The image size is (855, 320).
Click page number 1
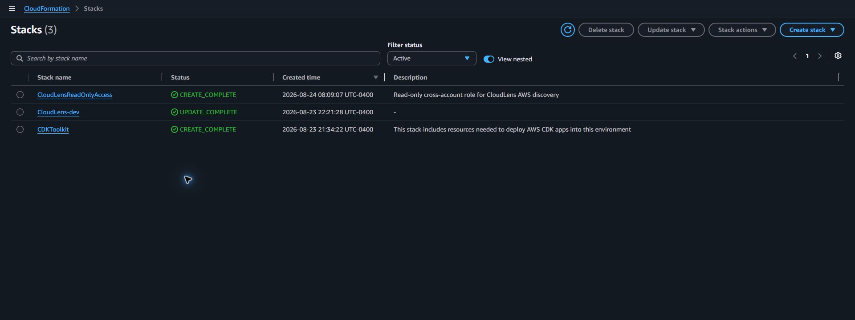tap(807, 56)
